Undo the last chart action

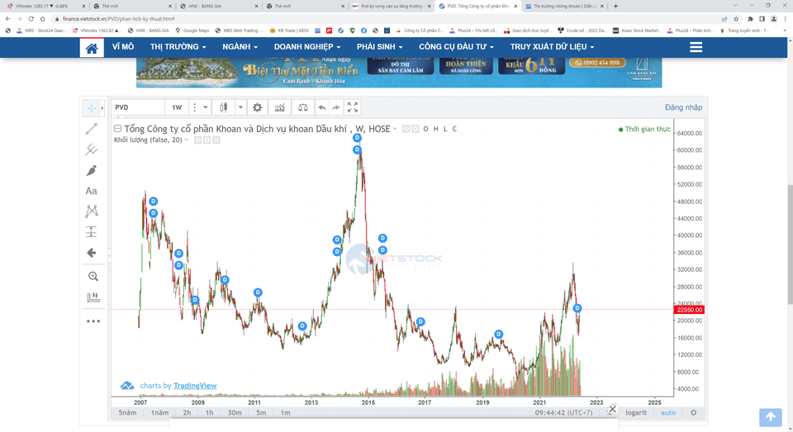coord(321,107)
